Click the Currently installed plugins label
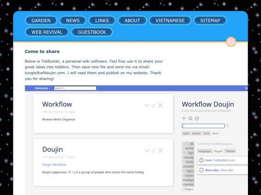The width and height of the screenshot is (261, 195). 215,144
